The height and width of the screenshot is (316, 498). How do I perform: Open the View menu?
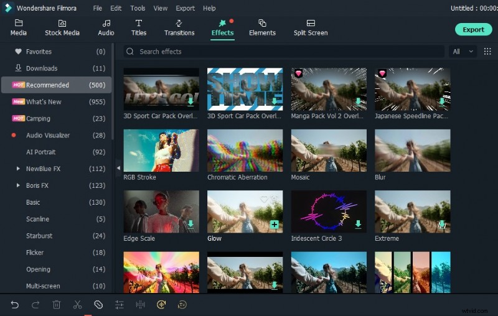coord(161,8)
